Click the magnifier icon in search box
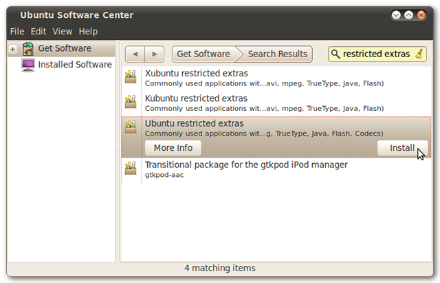The width and height of the screenshot is (440, 283). tap(335, 54)
